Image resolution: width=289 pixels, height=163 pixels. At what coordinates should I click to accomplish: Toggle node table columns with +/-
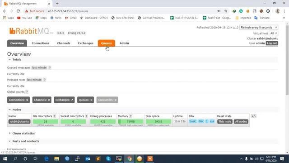click(x=254, y=116)
